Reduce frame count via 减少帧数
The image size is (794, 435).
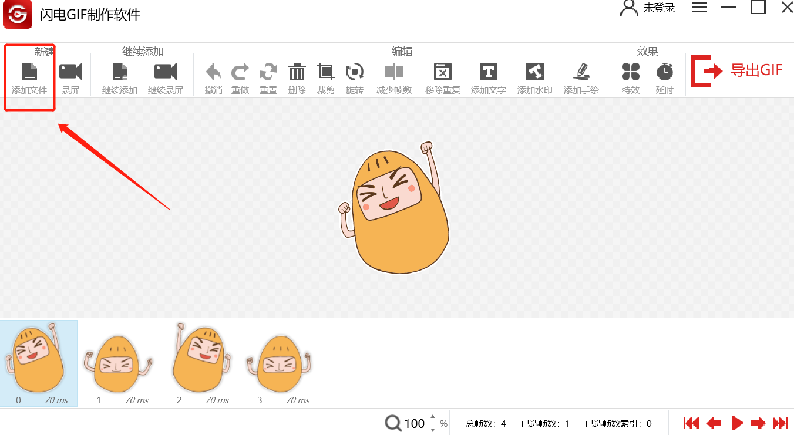393,76
